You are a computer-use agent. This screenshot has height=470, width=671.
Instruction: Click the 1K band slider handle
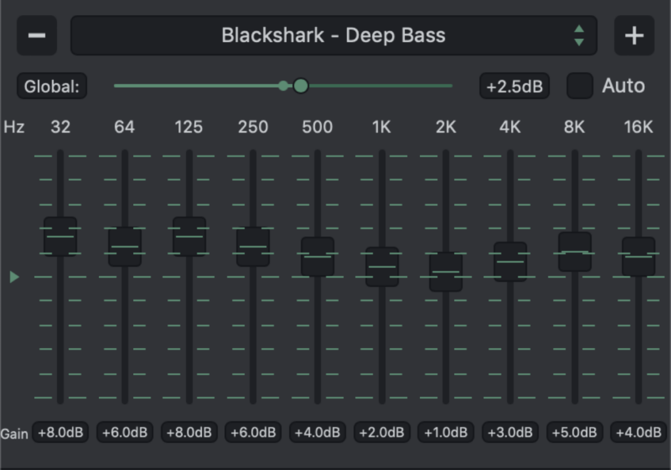pyautogui.click(x=382, y=267)
